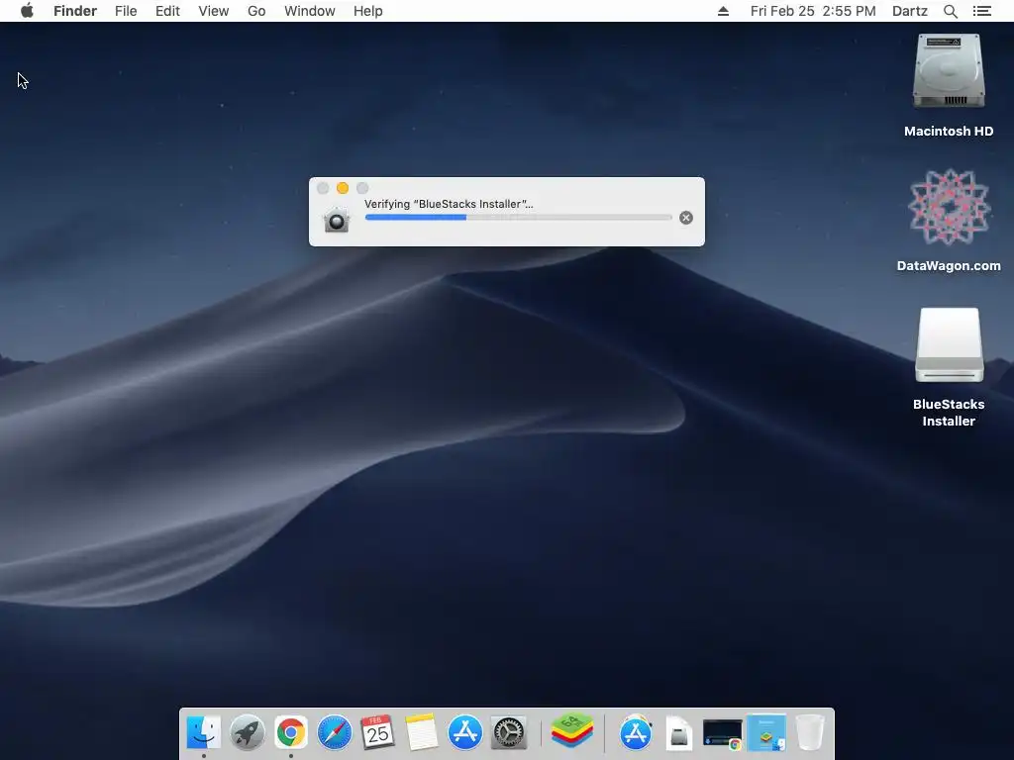Open Spotlight search magnifier
This screenshot has width=1014, height=760.
[x=951, y=11]
